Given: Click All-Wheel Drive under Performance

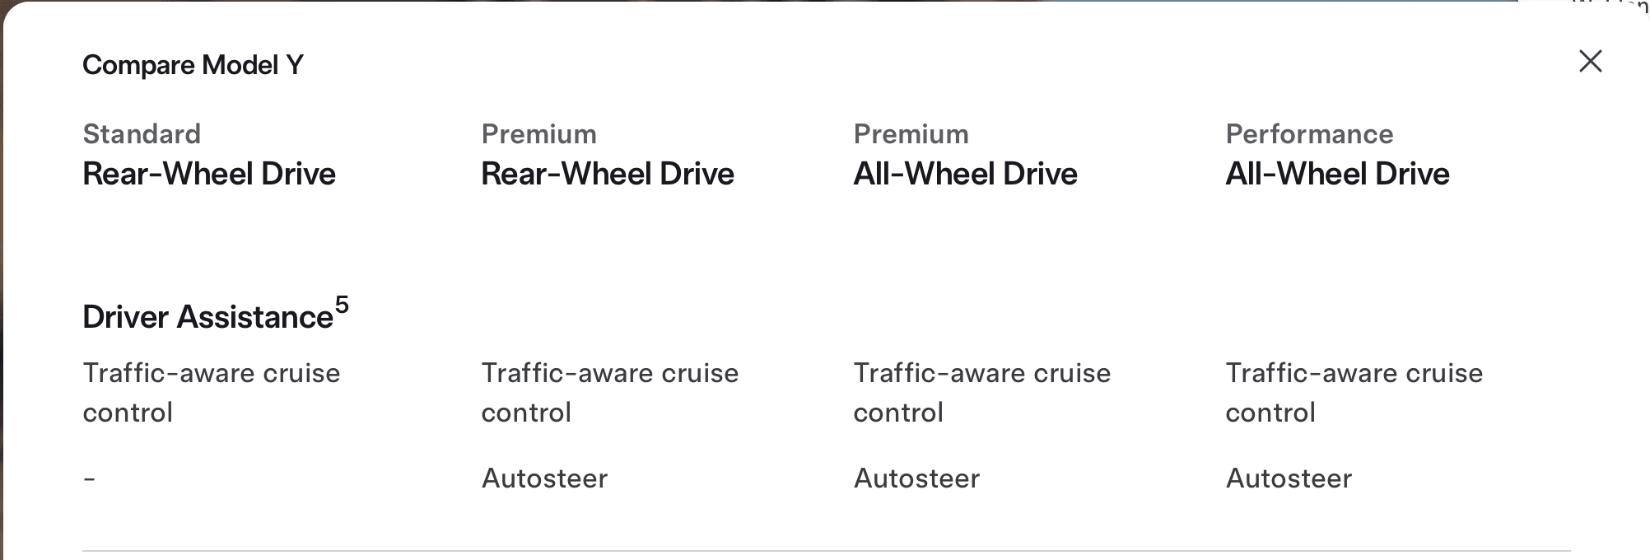Looking at the screenshot, I should 1337,174.
